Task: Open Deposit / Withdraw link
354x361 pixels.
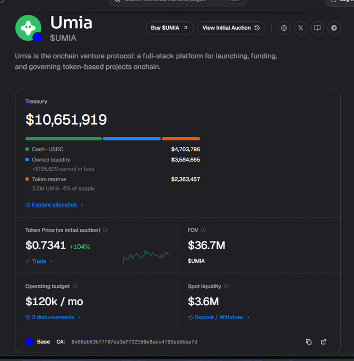Action: [x=219, y=317]
